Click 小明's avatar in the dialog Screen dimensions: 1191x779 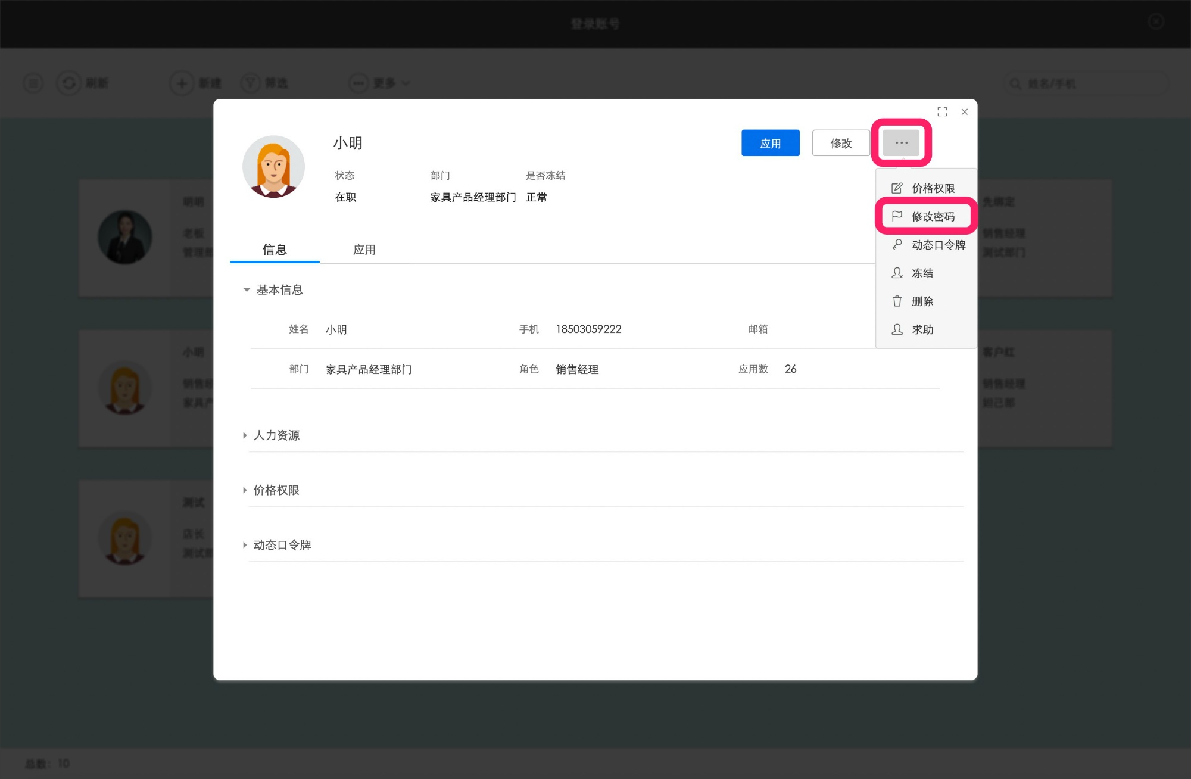[273, 167]
